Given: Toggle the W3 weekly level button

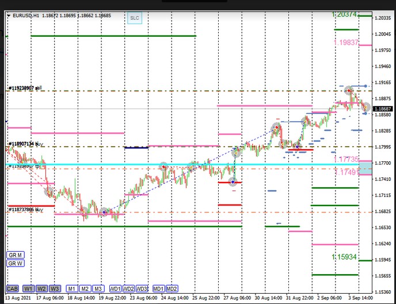Looking at the screenshot, I should (x=55, y=288).
